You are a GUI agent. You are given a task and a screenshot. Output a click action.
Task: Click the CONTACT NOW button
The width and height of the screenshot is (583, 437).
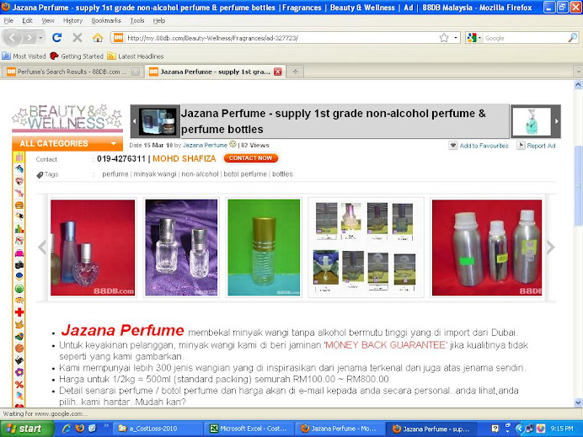pyautogui.click(x=250, y=158)
